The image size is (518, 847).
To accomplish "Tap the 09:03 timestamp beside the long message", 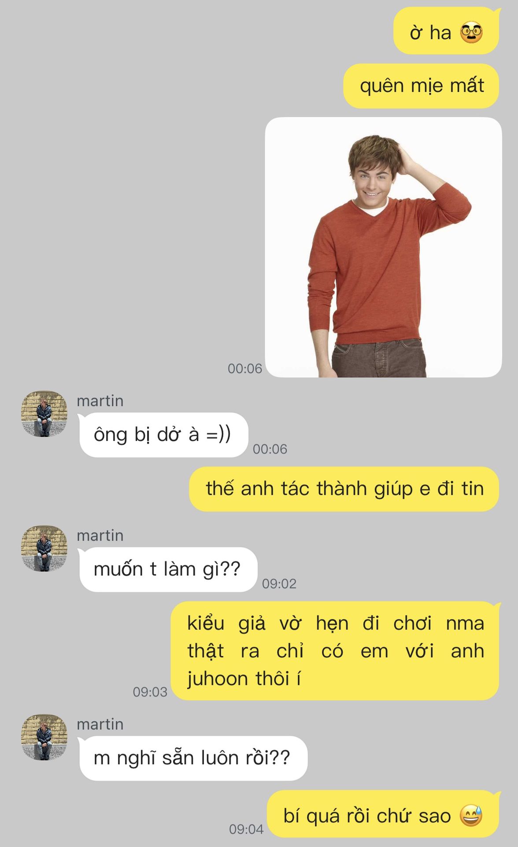I will 150,692.
